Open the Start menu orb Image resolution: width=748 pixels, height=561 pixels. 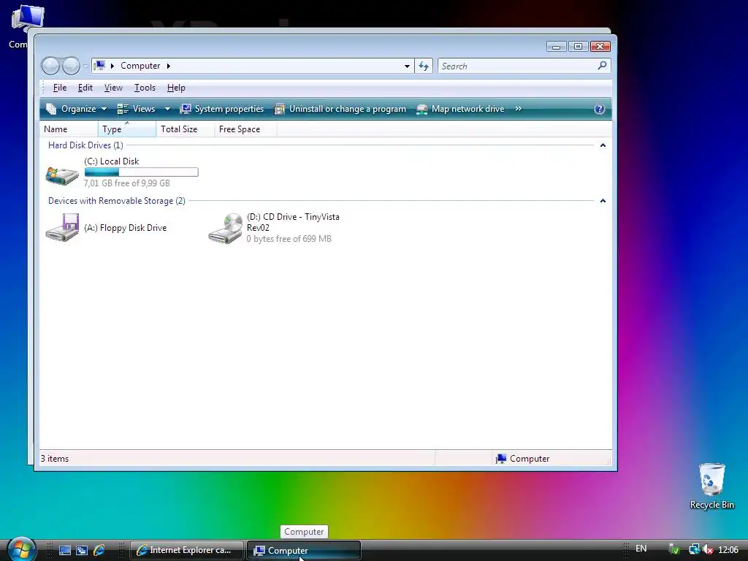(x=21, y=549)
